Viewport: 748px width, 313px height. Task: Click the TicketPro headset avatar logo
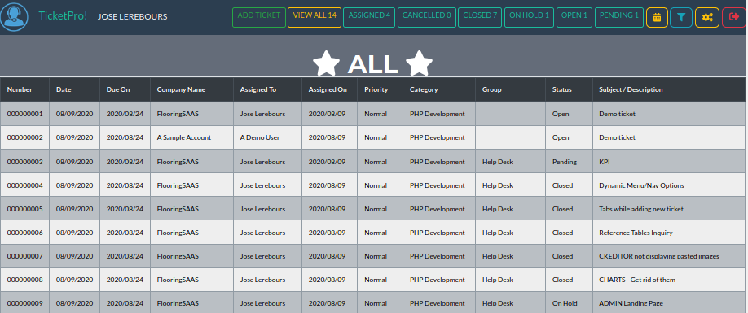[15, 16]
